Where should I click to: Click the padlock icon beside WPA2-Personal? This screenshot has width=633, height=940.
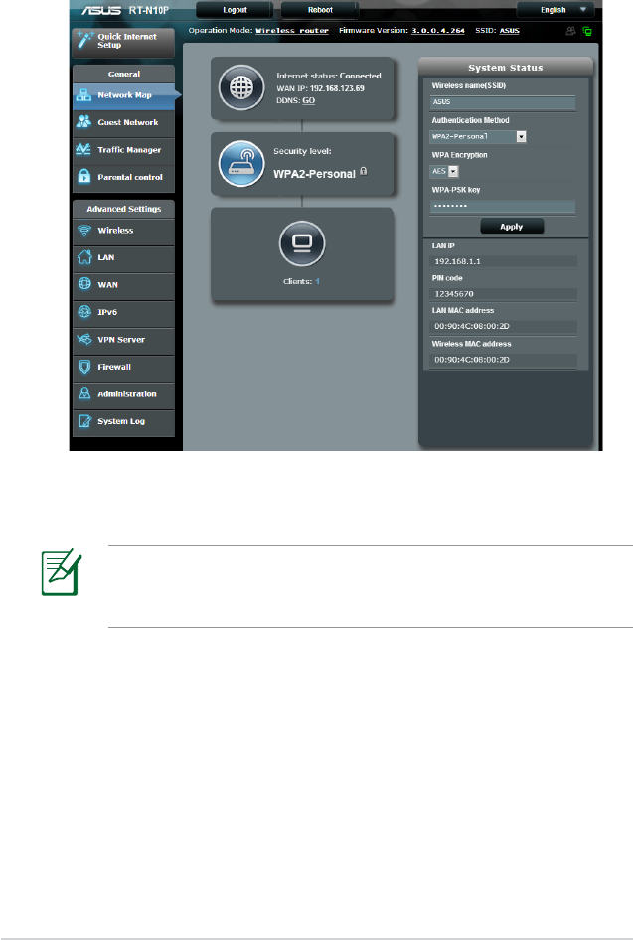point(364,172)
